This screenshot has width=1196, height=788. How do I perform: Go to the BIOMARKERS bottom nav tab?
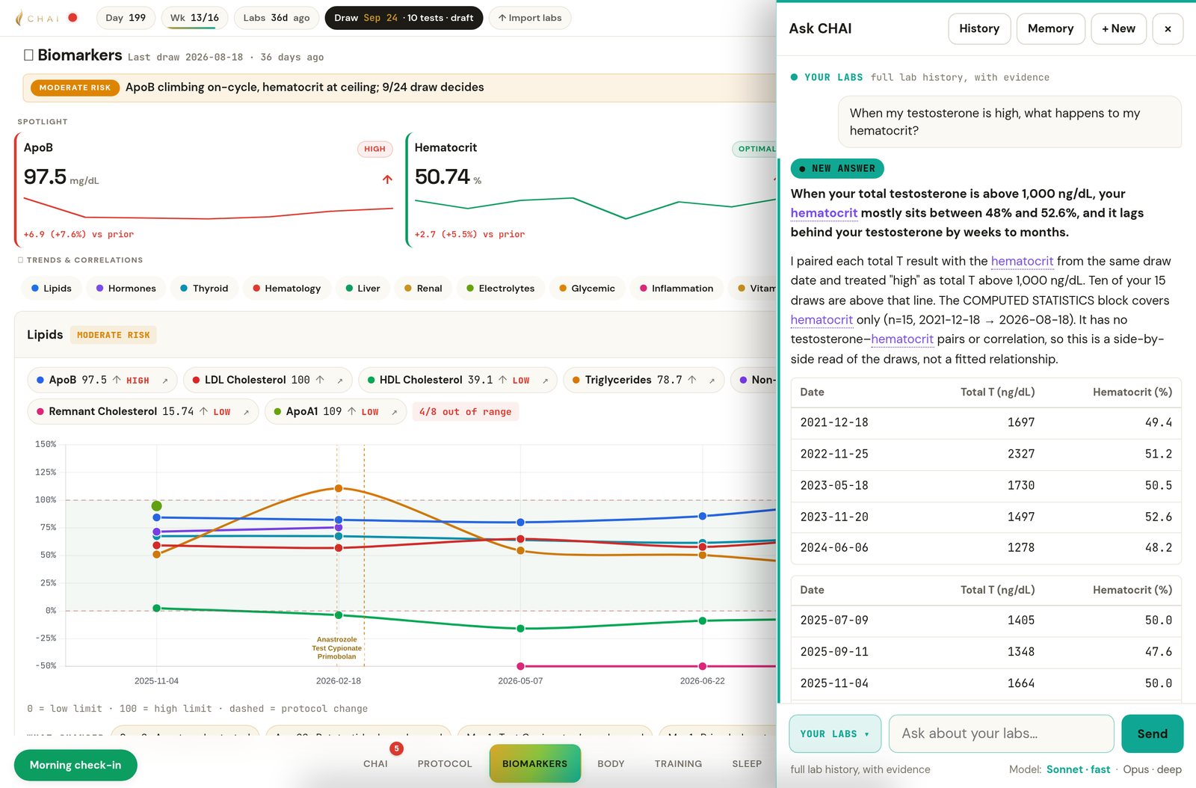pyautogui.click(x=535, y=764)
